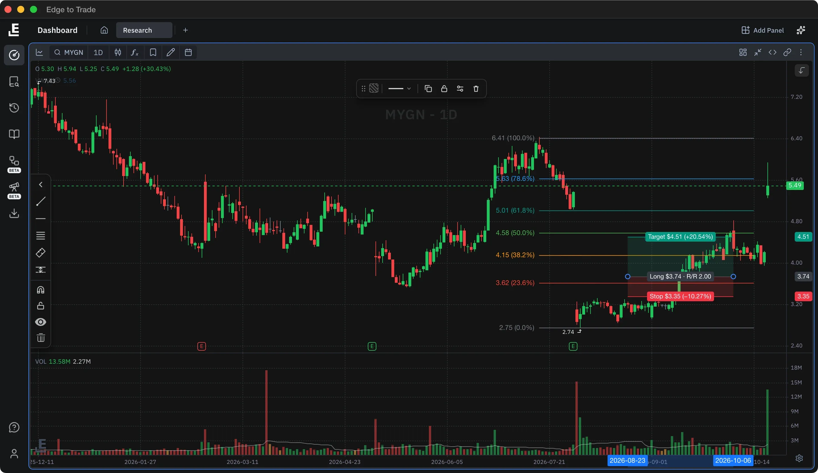Select the Fibonacci levels tool
This screenshot has height=473, width=818.
point(41,236)
